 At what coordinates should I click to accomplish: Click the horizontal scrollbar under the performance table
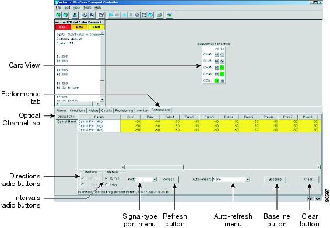pos(220,167)
